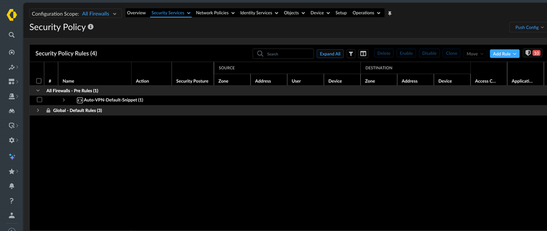Click the Source Zone column header
The width and height of the screenshot is (547, 231).
[x=223, y=81]
